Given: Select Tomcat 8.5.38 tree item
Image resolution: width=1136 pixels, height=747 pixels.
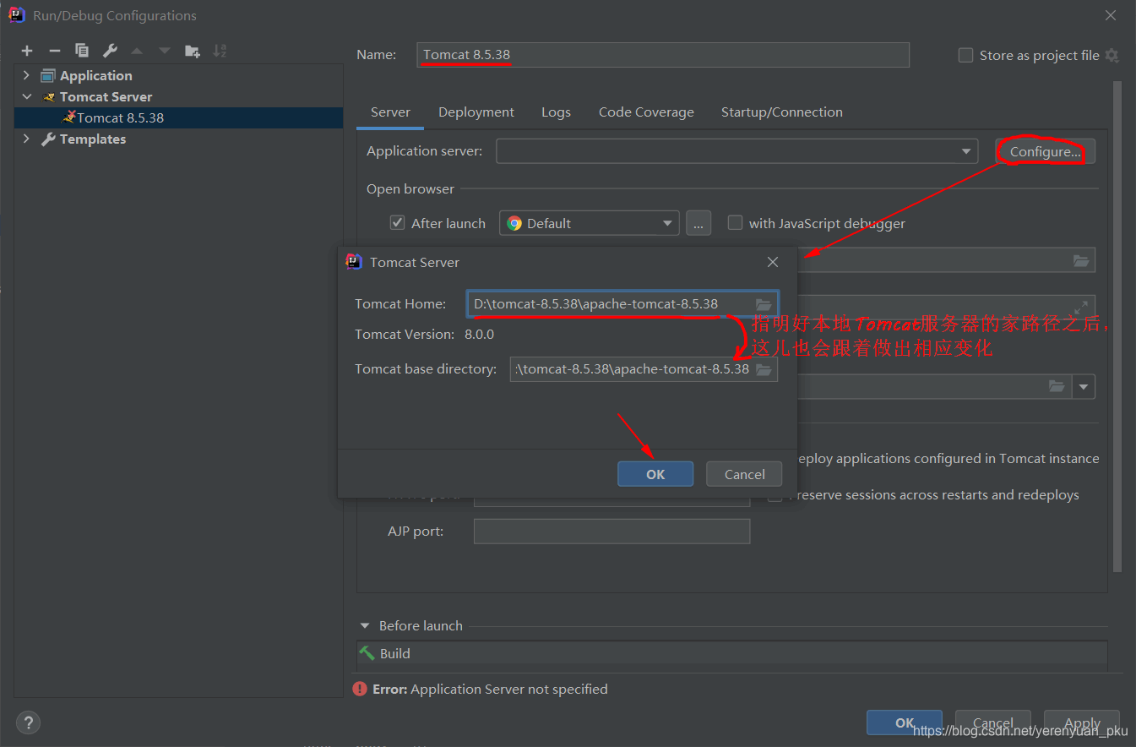Looking at the screenshot, I should click(178, 117).
